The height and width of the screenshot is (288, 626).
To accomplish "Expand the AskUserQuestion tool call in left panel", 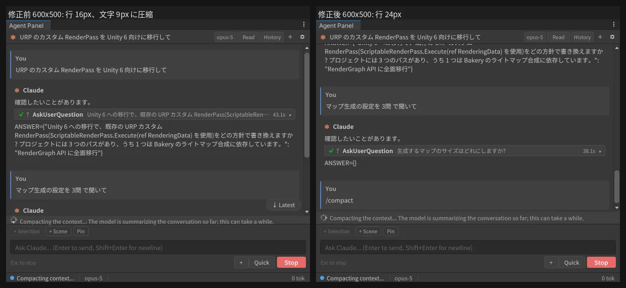I will (154, 115).
